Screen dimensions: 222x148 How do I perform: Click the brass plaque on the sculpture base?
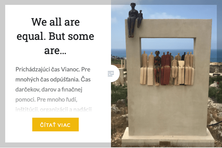click(164, 143)
